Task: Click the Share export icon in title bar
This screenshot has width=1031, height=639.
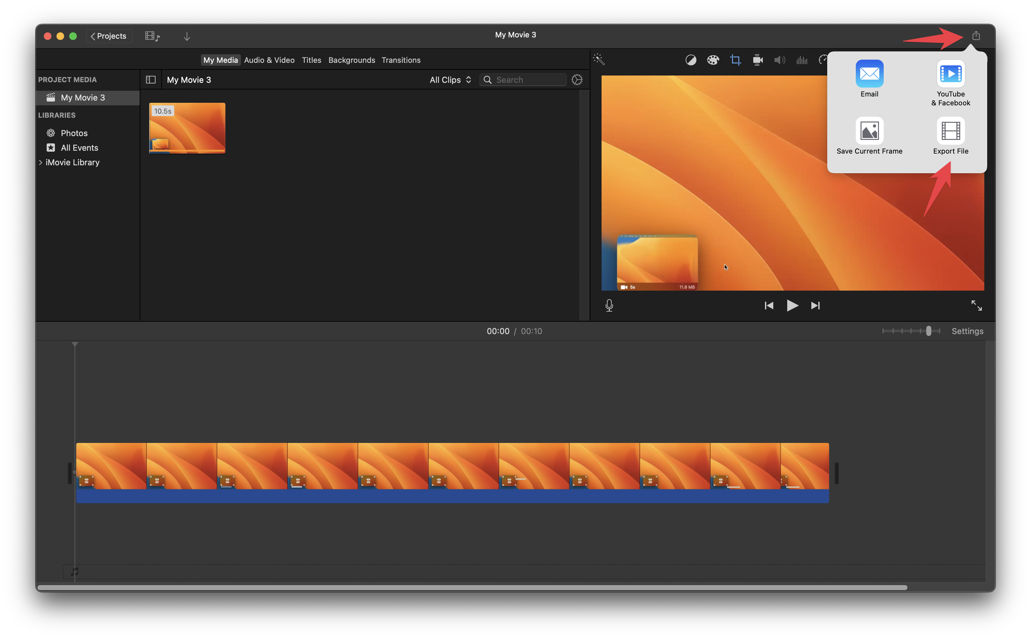Action: [976, 36]
